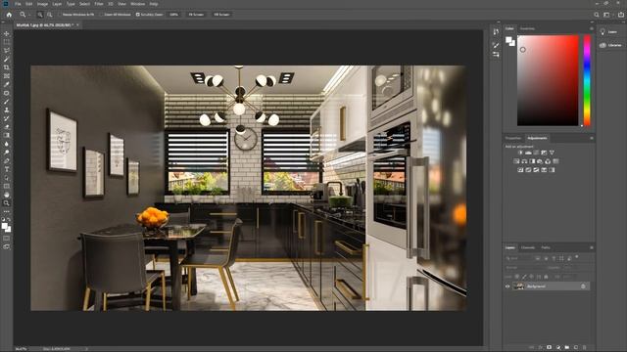Select the Eyedropper tool

click(7, 84)
